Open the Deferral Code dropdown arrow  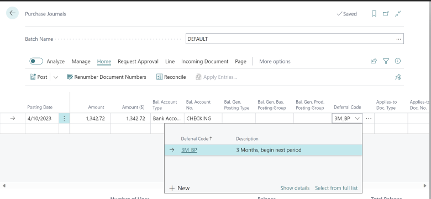(x=358, y=119)
